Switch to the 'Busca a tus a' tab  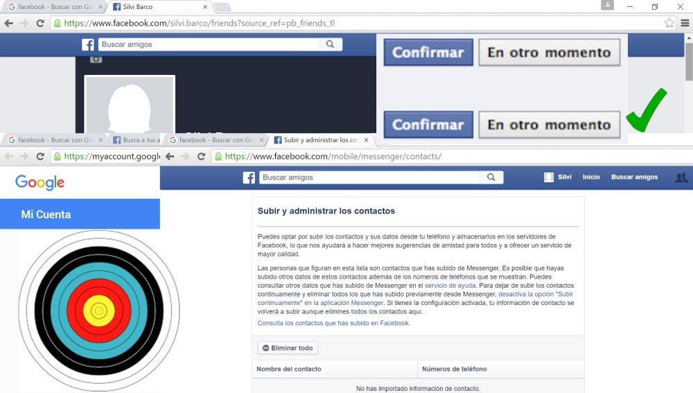point(136,140)
